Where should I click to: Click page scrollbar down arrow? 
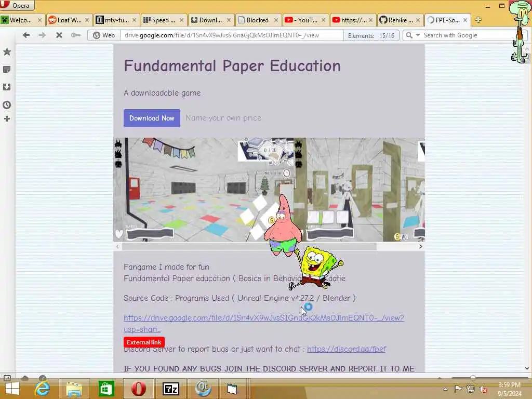[x=527, y=368]
